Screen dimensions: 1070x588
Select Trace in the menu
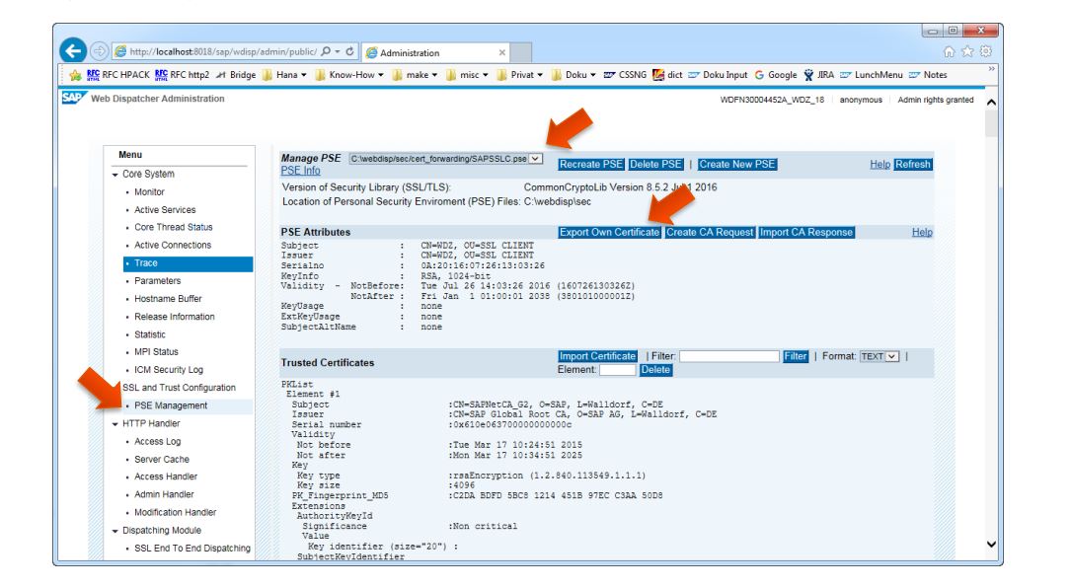(189, 263)
